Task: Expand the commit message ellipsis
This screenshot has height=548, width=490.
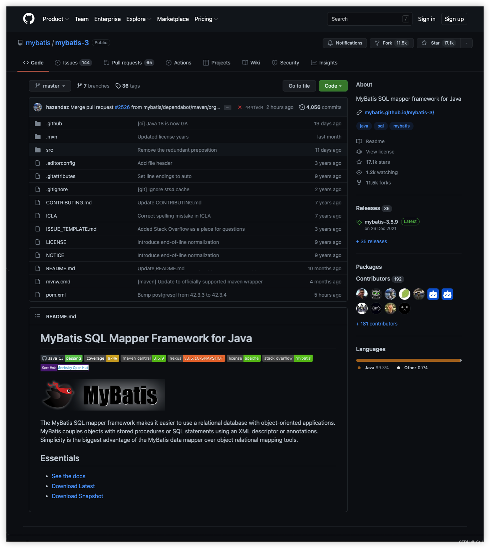Action: click(228, 108)
